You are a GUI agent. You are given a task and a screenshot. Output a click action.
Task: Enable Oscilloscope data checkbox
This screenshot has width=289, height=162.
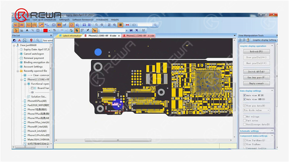pyautogui.click(x=244, y=125)
